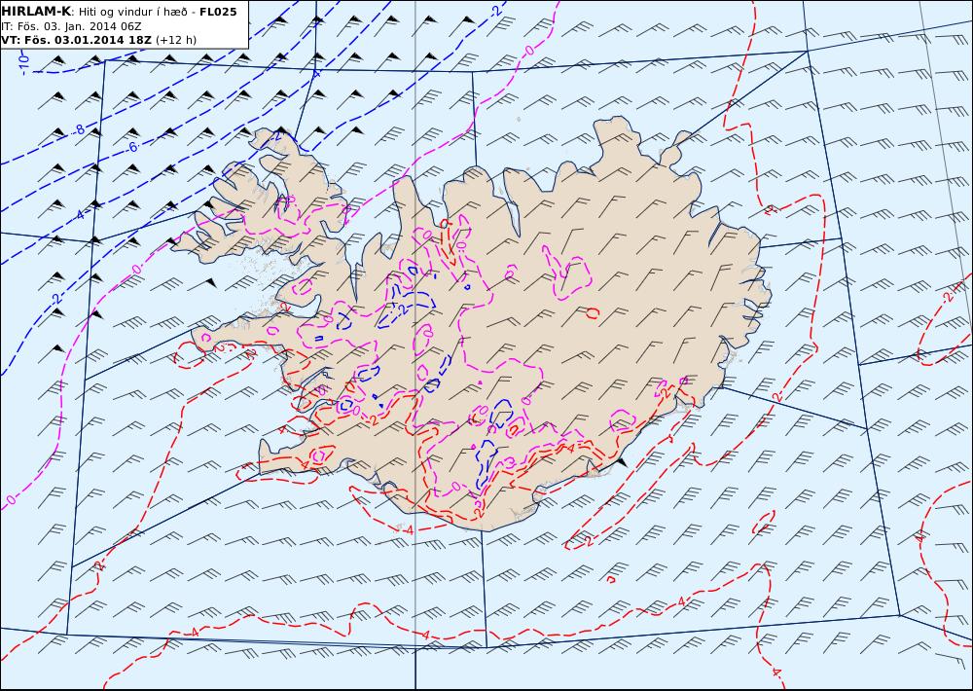Viewport: 973px width, 691px height.
Task: Select the "VT: Fös. 03.01.2014 18Z" valid time
Action: click(x=76, y=40)
